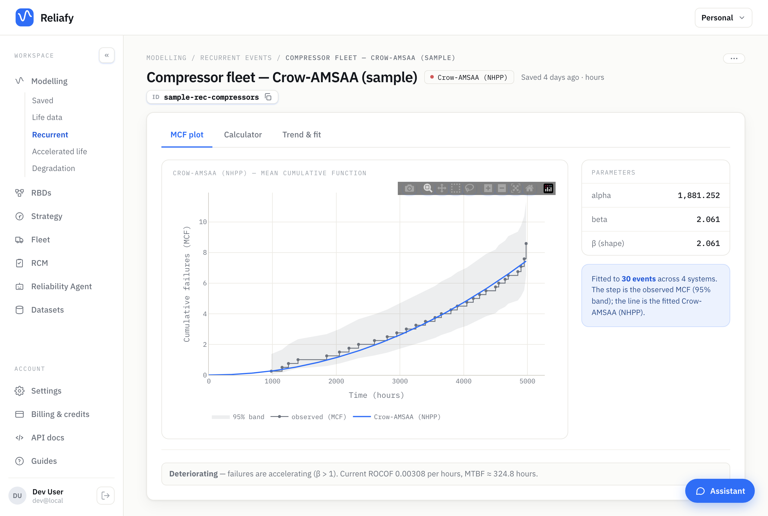
Task: Click the Dev User profile avatar
Action: (x=17, y=496)
